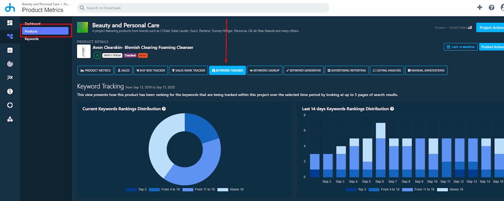Click the person account icon in header

[x=502, y=8]
